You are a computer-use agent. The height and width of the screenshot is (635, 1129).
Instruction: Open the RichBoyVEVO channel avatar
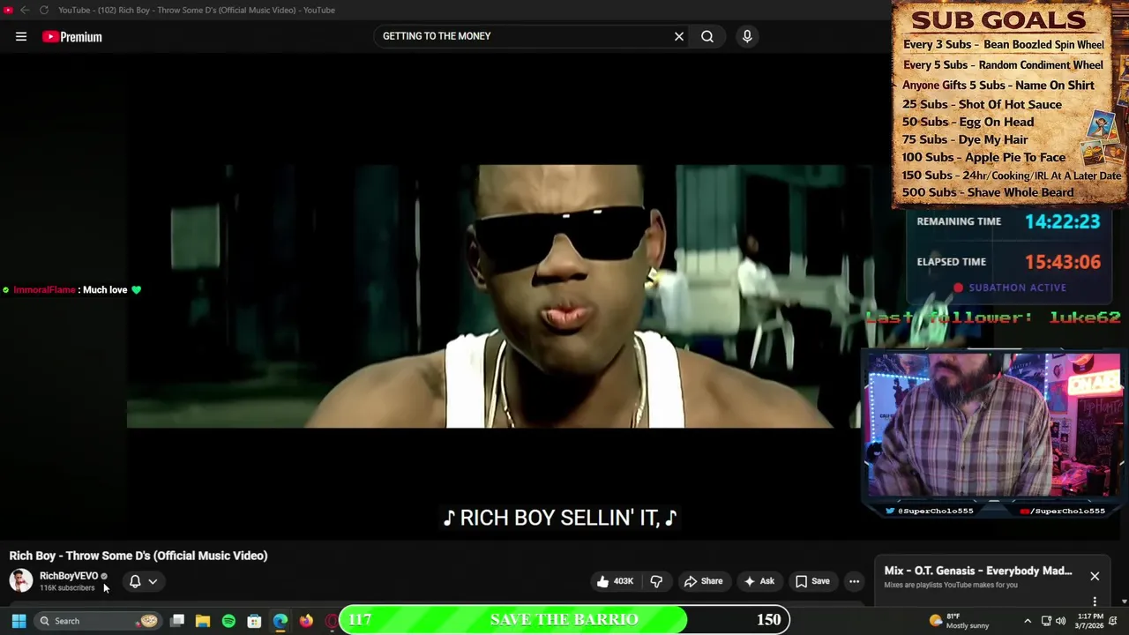pos(20,580)
